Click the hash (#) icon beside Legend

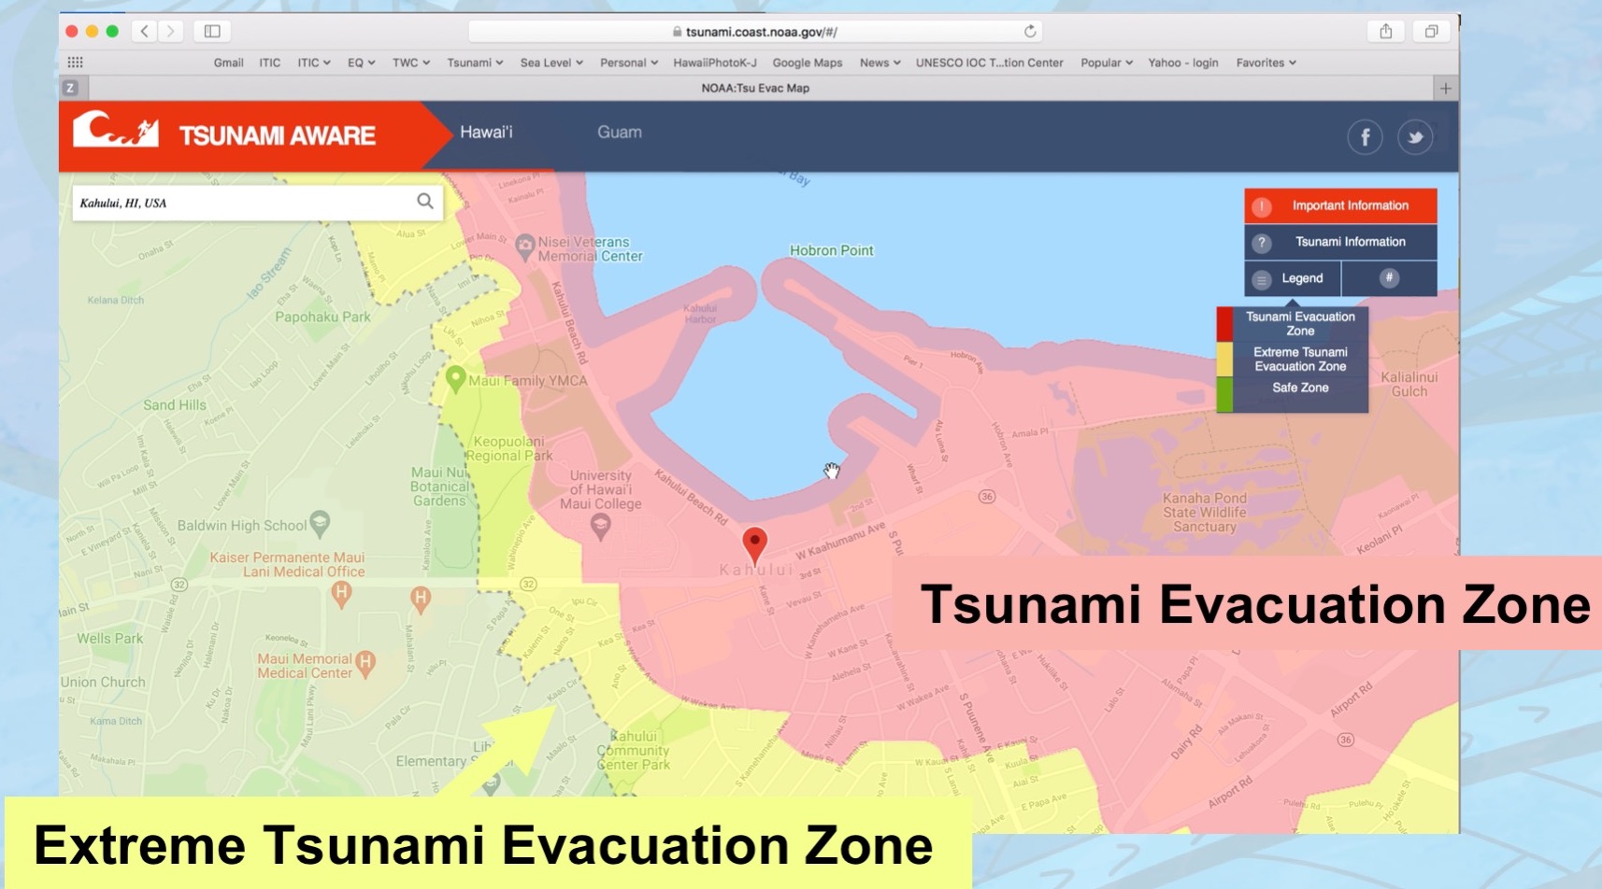tap(1390, 278)
